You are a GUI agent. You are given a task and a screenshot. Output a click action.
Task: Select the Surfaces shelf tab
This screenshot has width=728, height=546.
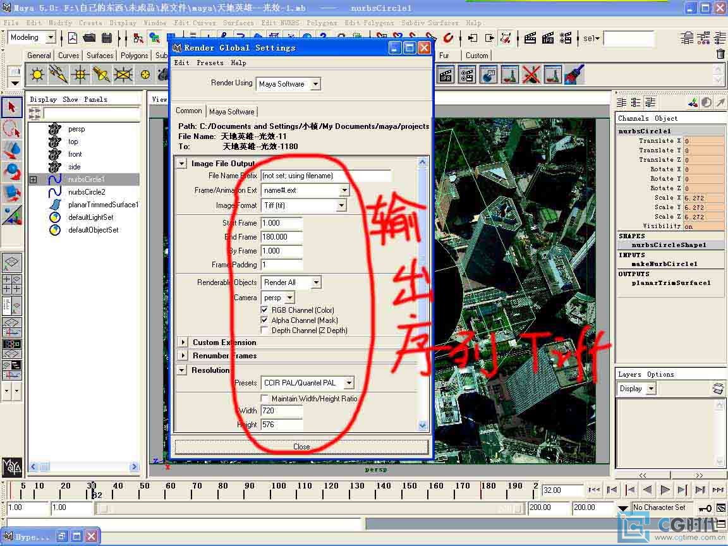point(100,55)
